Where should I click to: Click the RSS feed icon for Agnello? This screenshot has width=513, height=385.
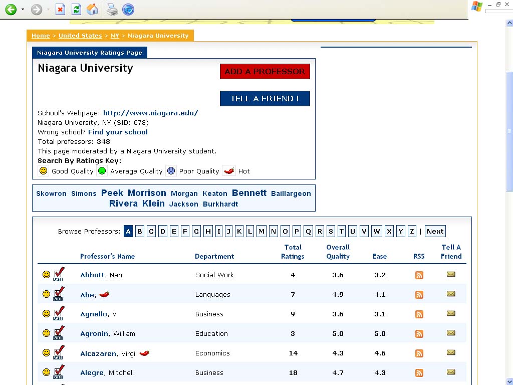419,314
